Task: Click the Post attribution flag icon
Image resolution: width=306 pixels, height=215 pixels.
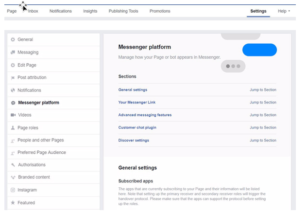Action: [13, 78]
